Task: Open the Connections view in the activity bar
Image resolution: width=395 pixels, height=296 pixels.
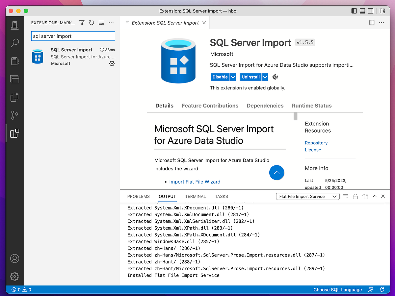Action: pos(14,25)
